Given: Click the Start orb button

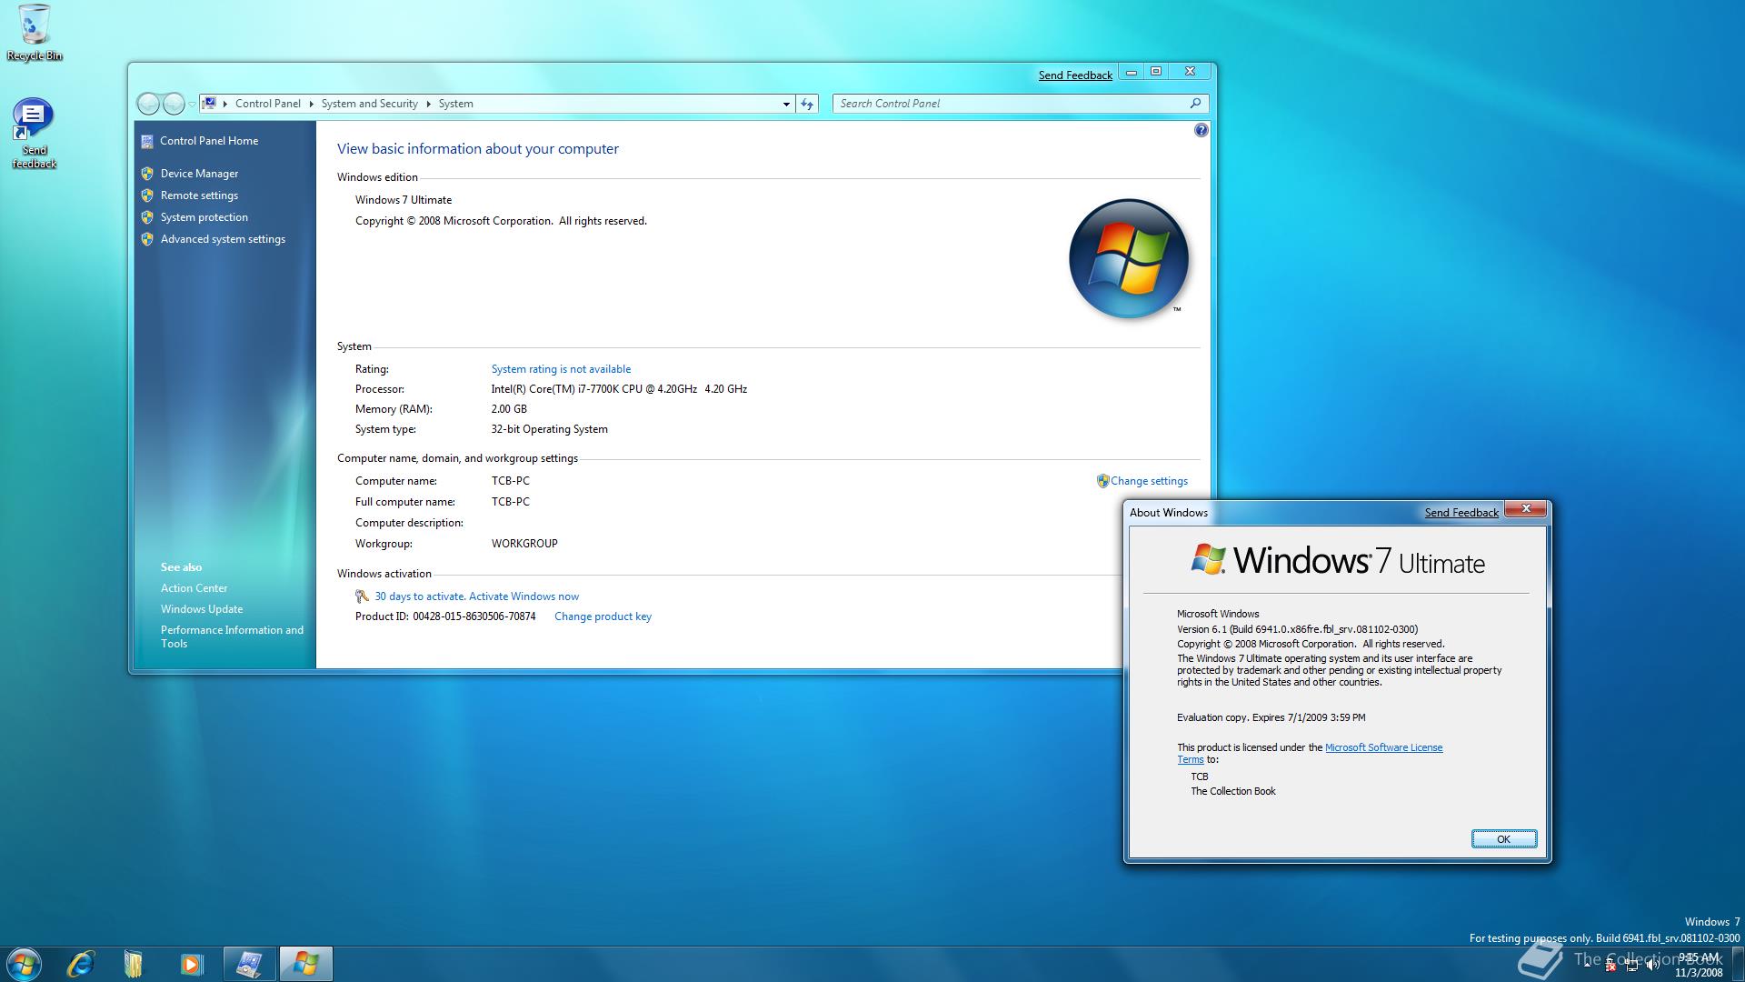Looking at the screenshot, I should tap(24, 964).
